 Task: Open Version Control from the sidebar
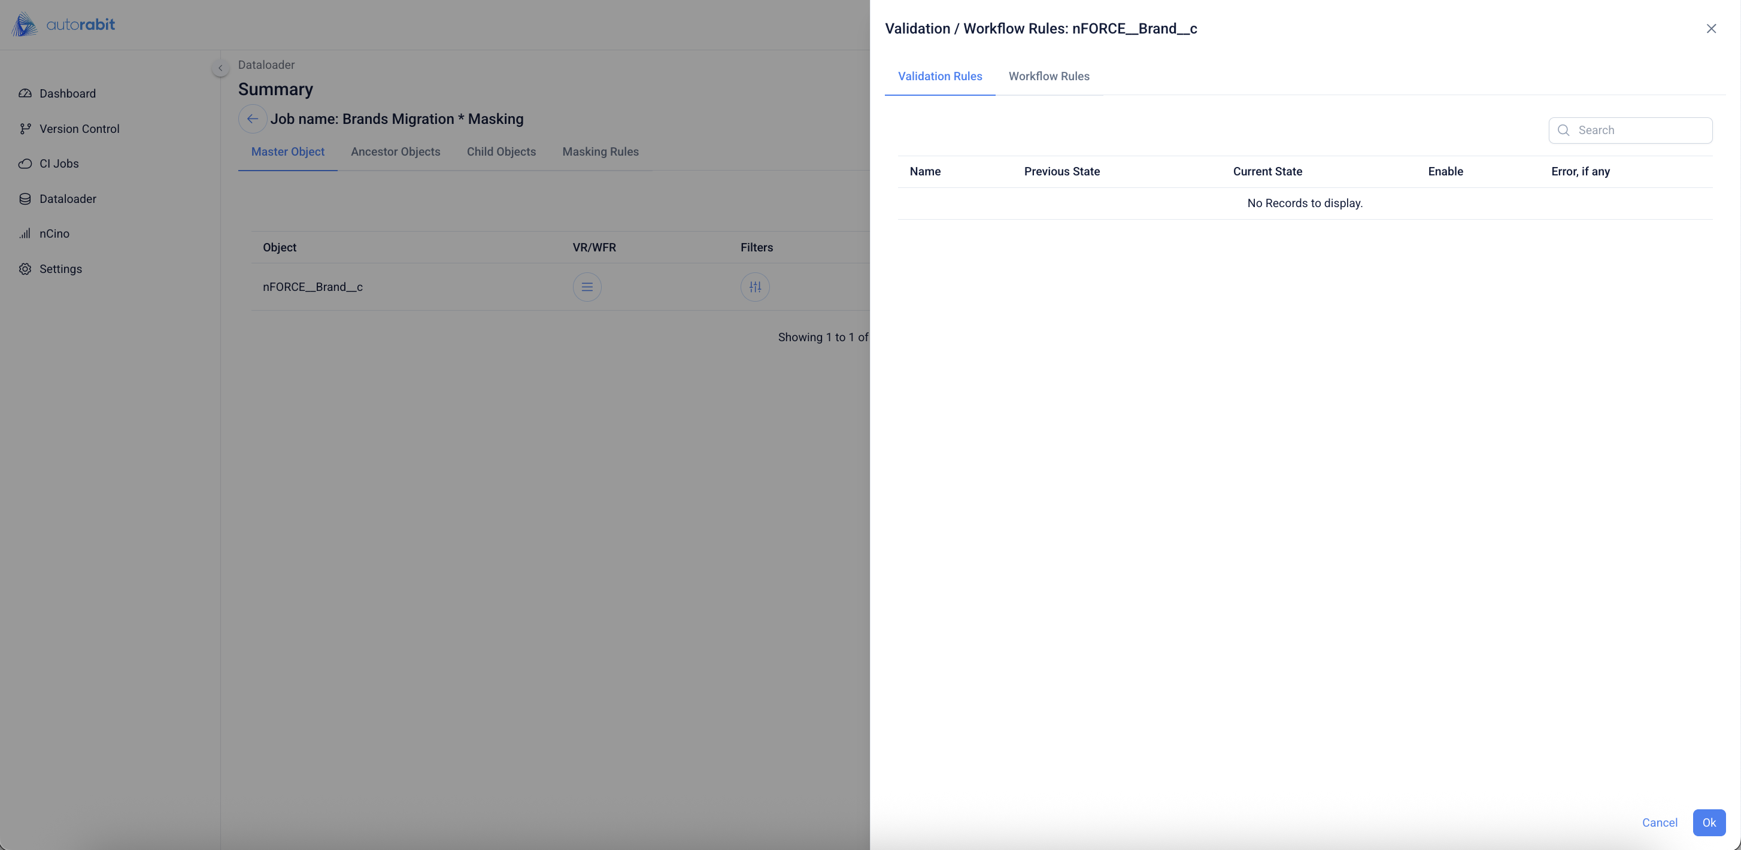pyautogui.click(x=79, y=128)
